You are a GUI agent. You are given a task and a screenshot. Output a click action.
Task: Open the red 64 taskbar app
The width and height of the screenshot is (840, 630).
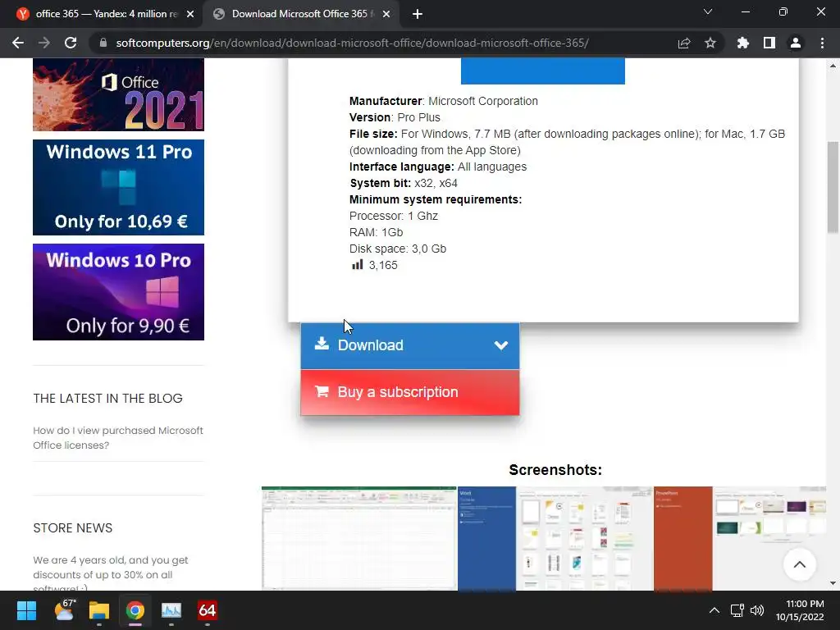(208, 610)
